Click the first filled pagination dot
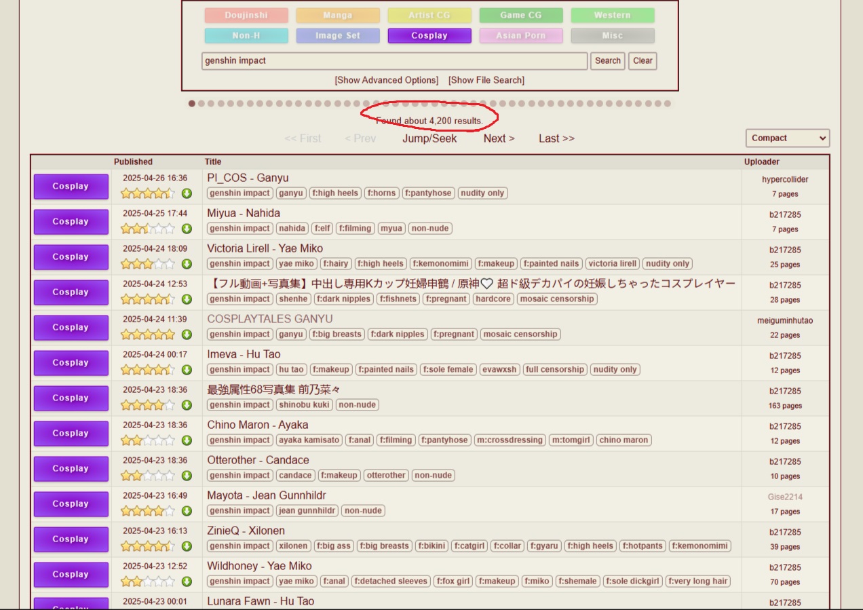The image size is (863, 610). (192, 104)
